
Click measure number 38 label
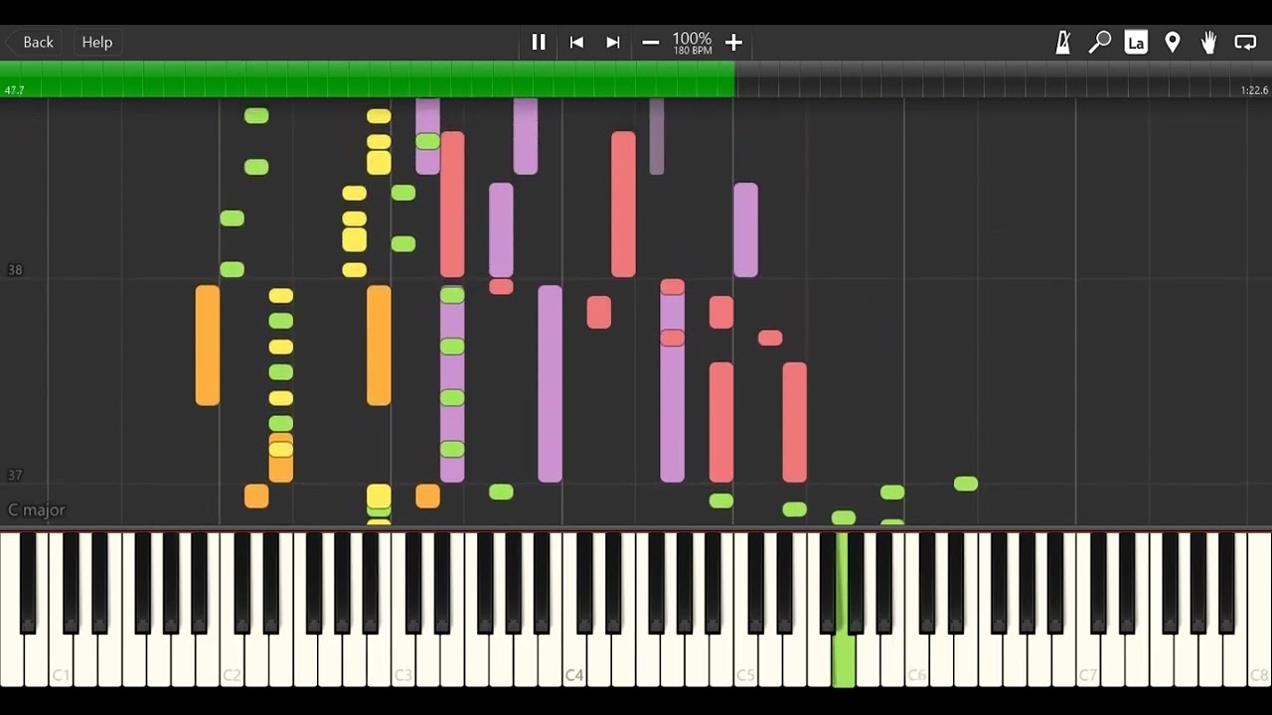pos(15,269)
